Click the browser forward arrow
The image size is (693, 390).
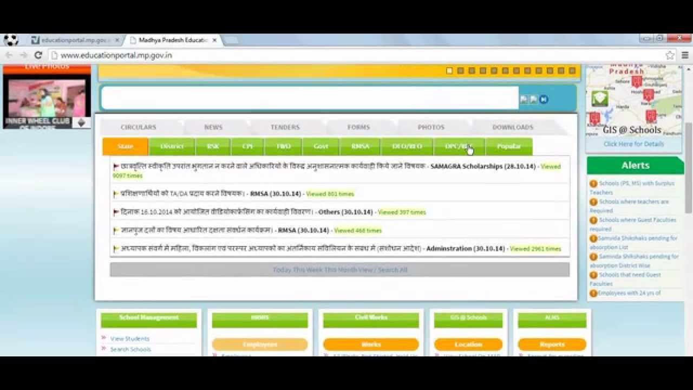point(23,55)
